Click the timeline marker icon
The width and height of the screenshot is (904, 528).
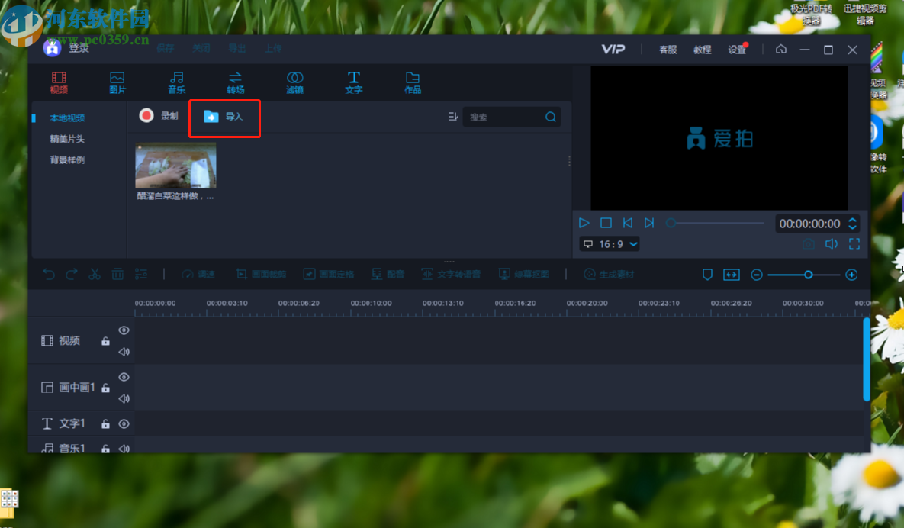click(707, 275)
